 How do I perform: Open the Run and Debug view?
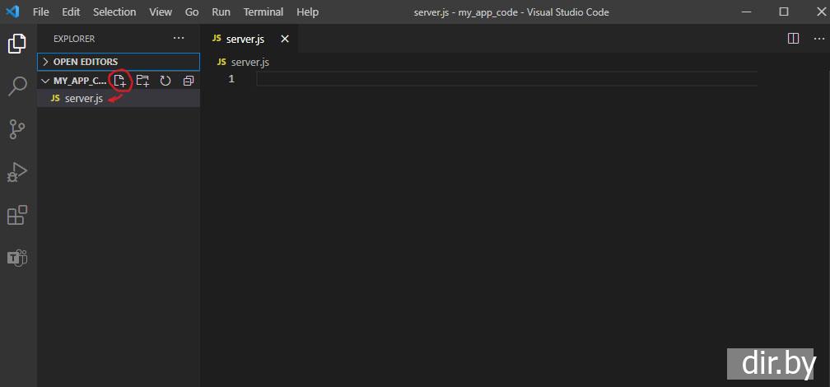(x=17, y=173)
